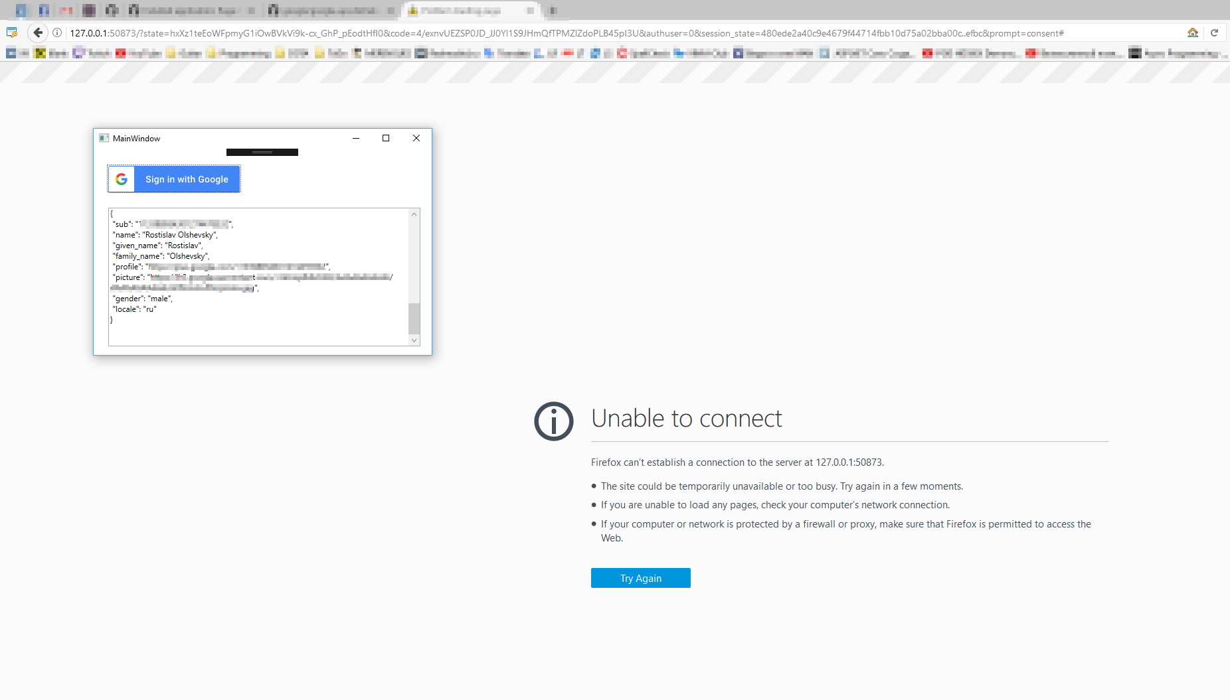Screen dimensions: 1230x700
Task: Click the "locale": "ru" line
Action: pyautogui.click(x=134, y=309)
